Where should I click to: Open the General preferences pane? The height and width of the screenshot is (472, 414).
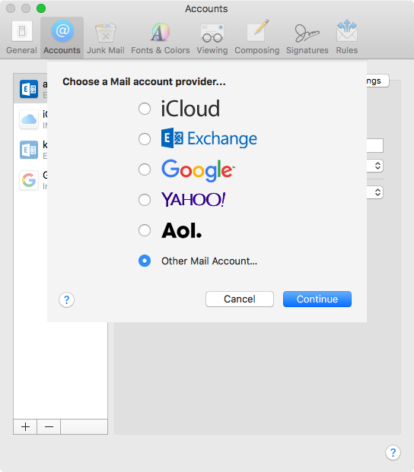[x=22, y=37]
